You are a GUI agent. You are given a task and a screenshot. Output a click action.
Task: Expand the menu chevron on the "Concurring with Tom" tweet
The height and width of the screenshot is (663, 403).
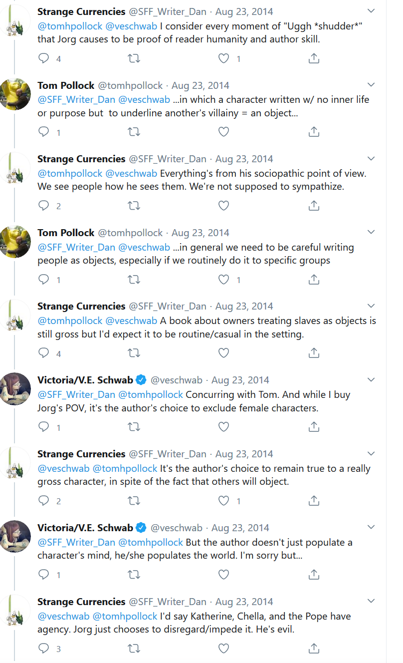coord(371,380)
